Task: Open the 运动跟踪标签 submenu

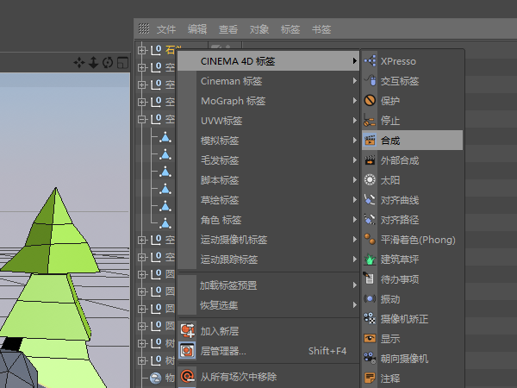Action: tap(268, 260)
